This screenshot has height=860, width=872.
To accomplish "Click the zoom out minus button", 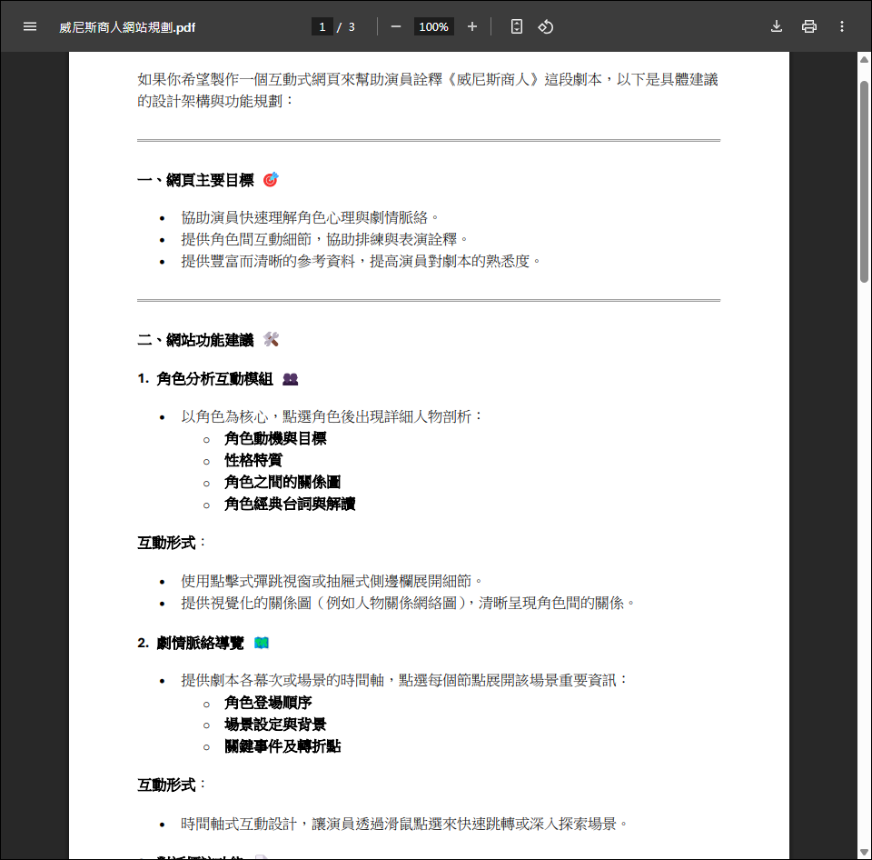I will point(396,26).
